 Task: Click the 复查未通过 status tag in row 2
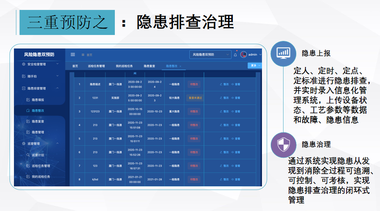point(195,98)
